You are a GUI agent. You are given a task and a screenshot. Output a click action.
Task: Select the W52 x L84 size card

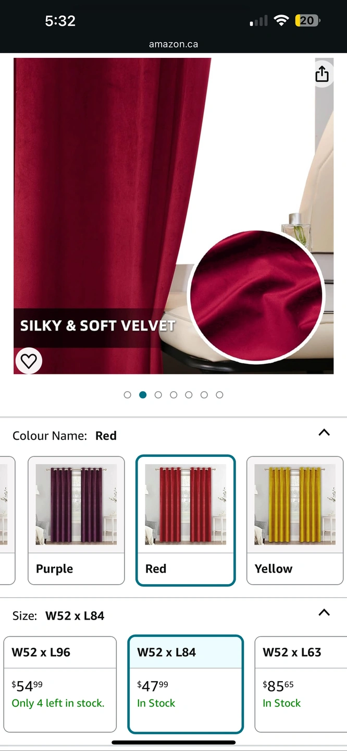(185, 684)
